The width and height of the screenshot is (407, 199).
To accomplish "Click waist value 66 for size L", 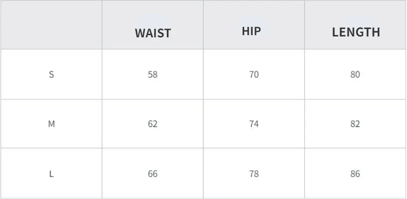I will 152,174.
